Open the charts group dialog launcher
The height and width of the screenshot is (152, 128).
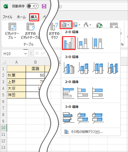122,44
